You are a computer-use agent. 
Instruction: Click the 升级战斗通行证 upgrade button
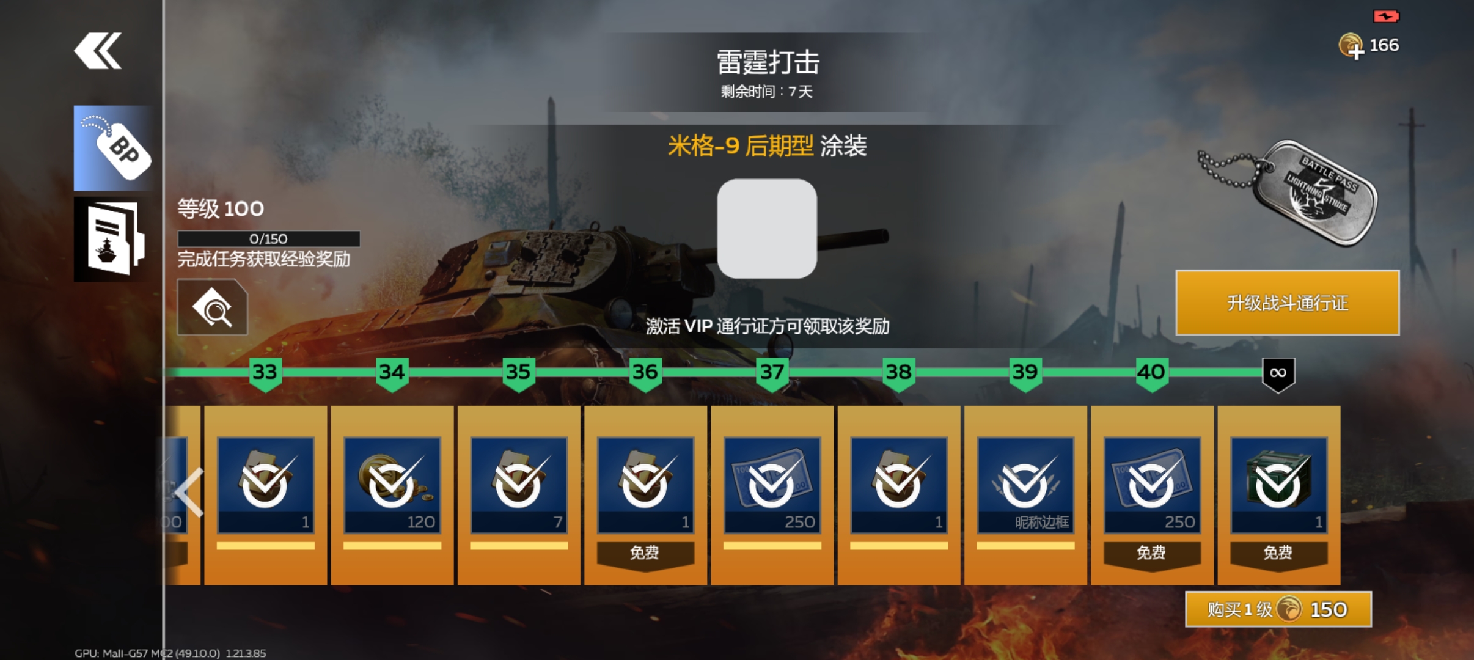click(1288, 302)
